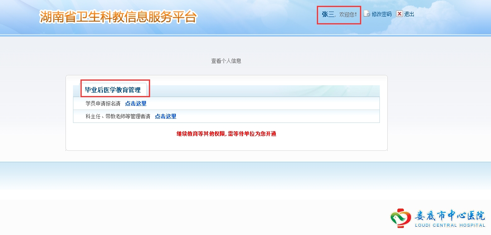Screen dimensions: 491x235
Task: Log out via the 退出 text link
Action: click(x=409, y=14)
